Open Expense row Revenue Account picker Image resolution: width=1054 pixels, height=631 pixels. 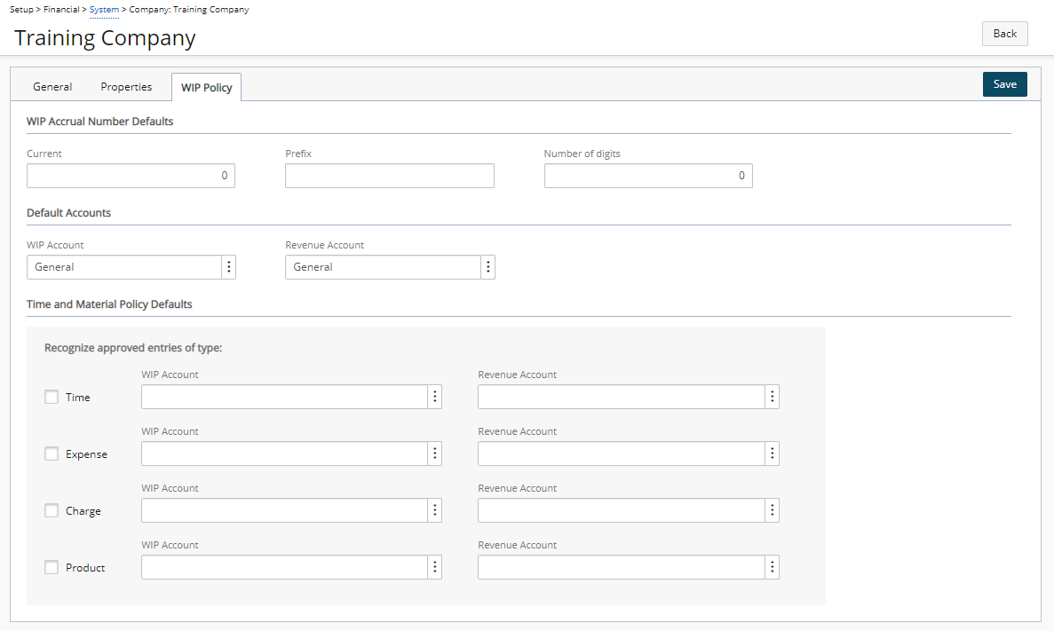click(773, 454)
